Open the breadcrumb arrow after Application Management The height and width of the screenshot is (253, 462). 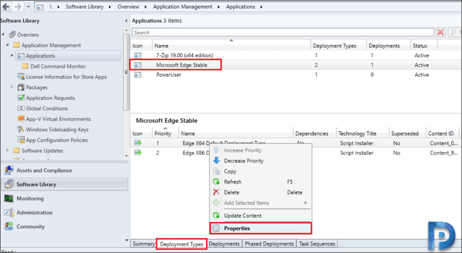point(219,7)
